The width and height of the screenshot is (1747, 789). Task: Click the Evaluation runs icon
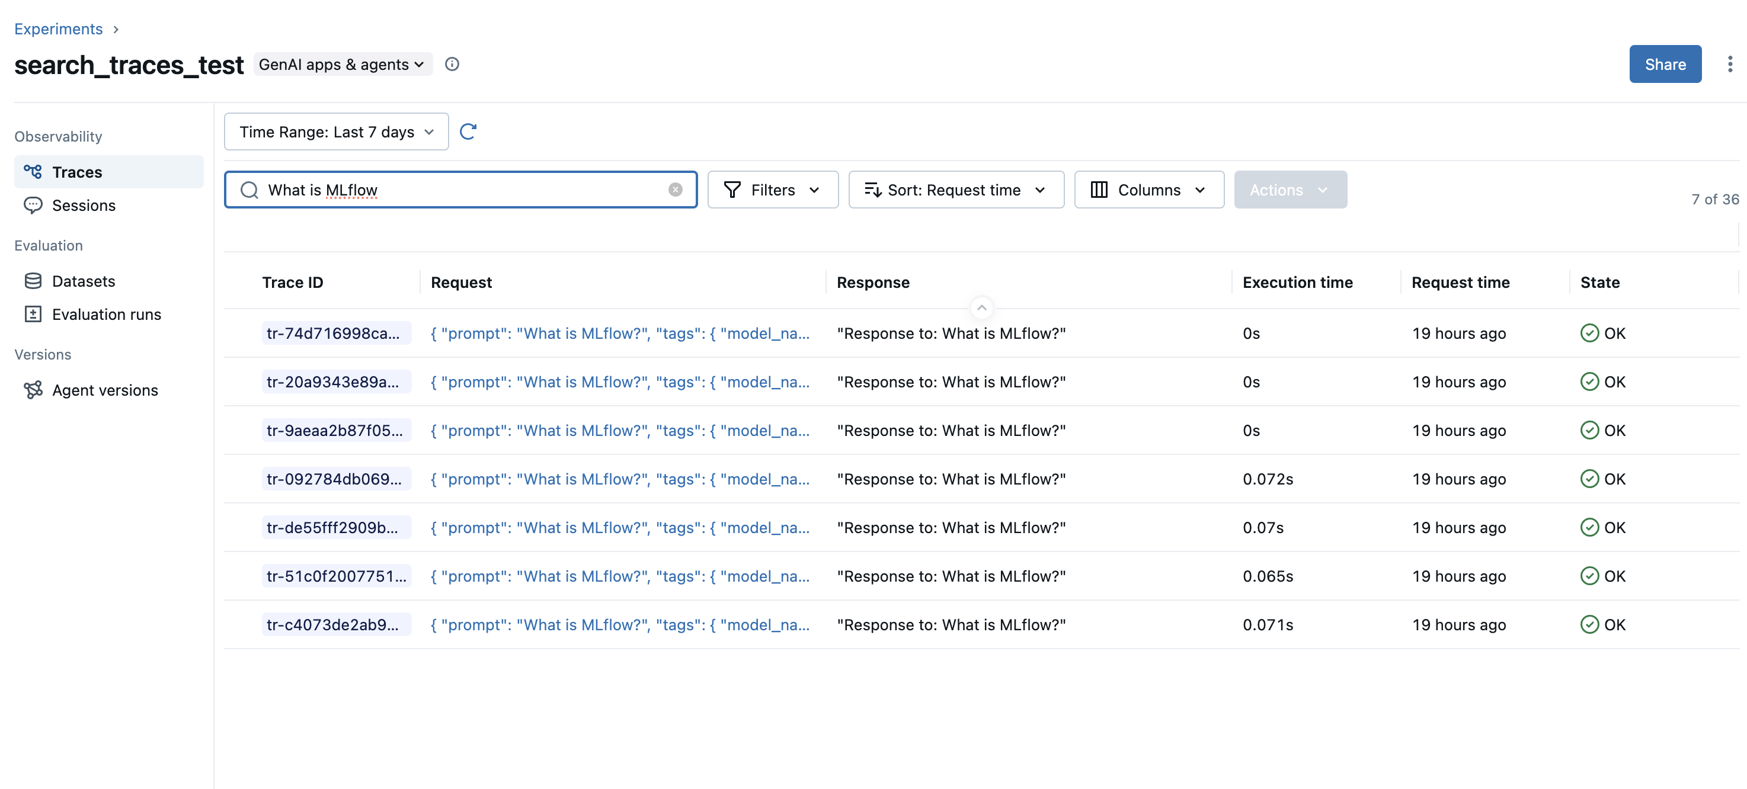point(33,314)
